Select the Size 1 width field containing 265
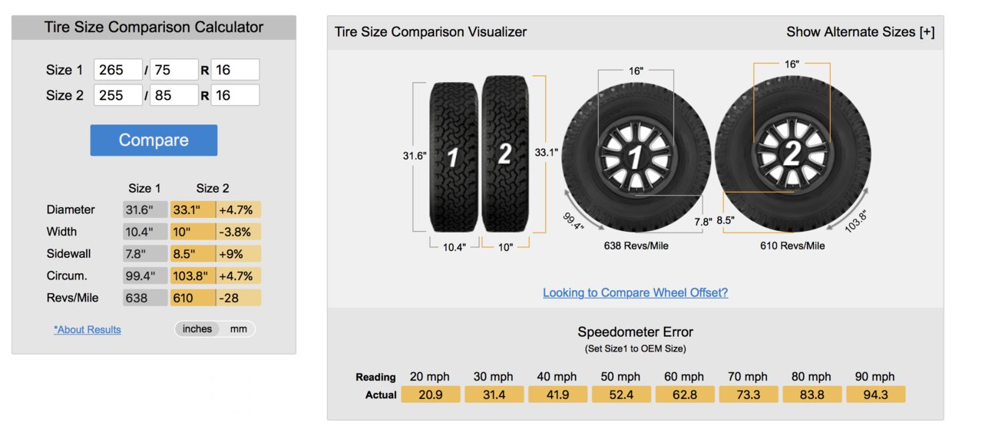This screenshot has width=982, height=429. [x=118, y=70]
